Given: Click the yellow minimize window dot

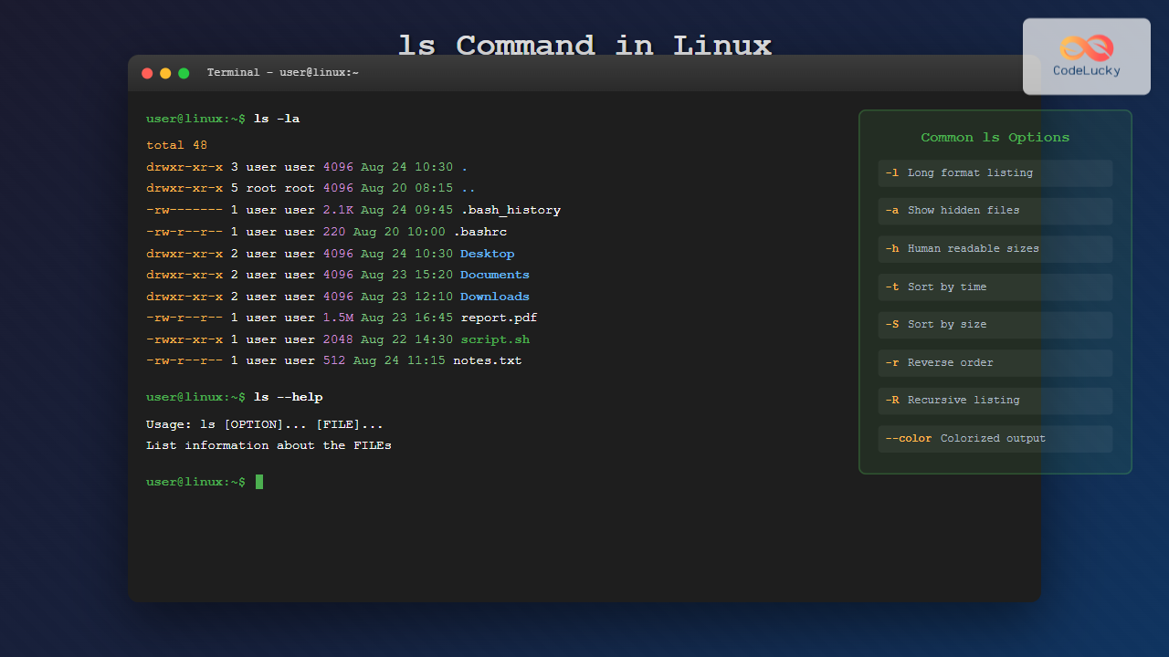Looking at the screenshot, I should click(165, 73).
